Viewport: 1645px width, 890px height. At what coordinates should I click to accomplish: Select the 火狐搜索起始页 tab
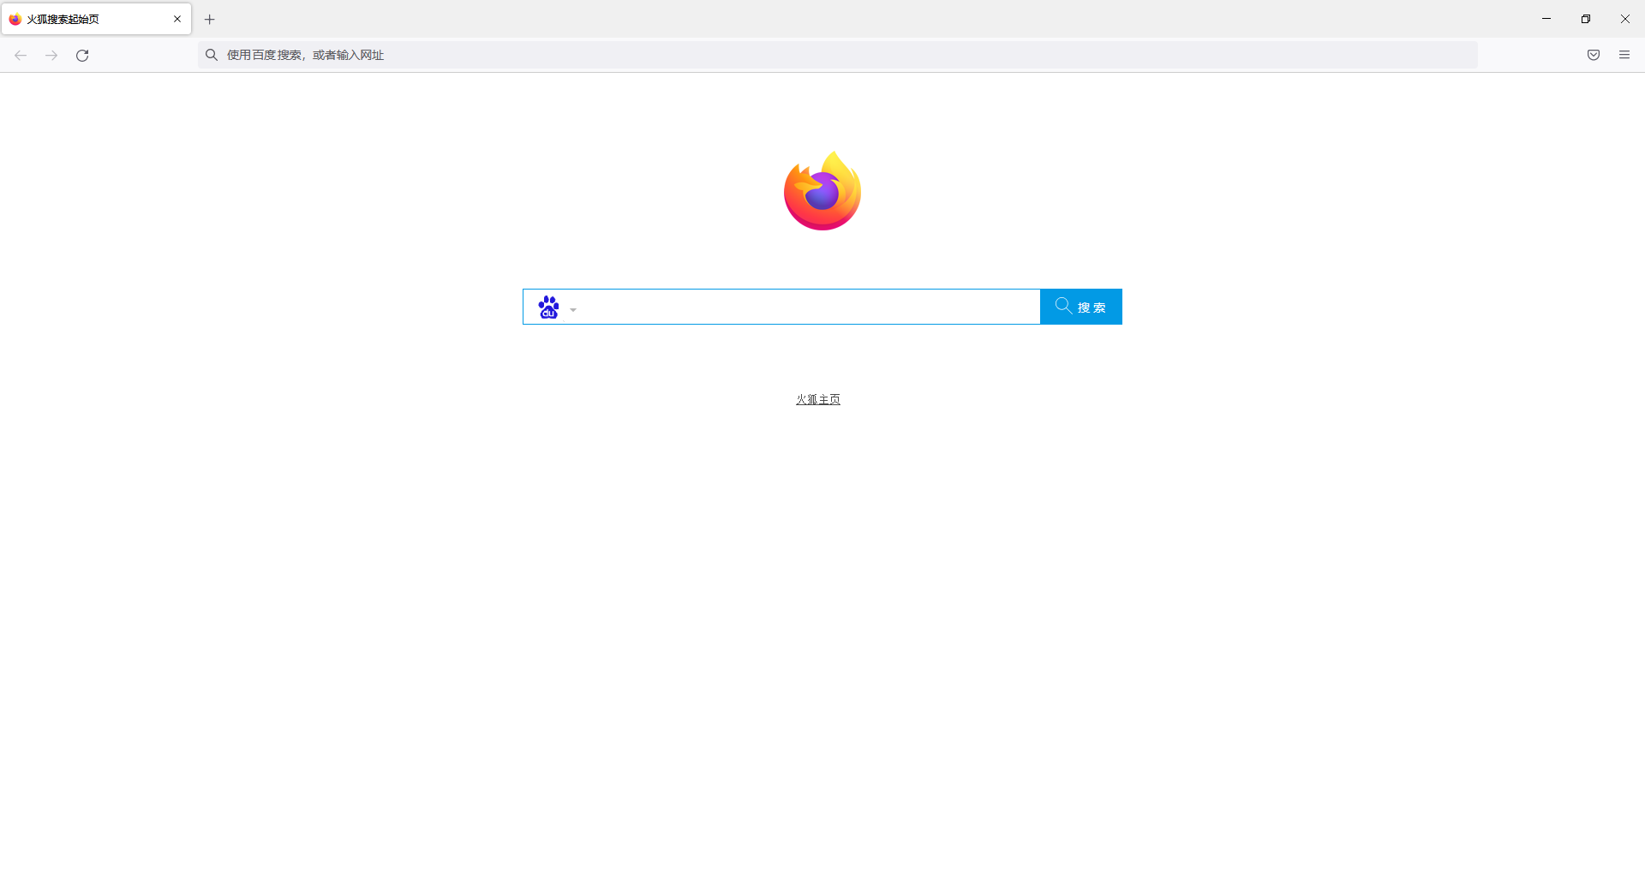click(96, 19)
